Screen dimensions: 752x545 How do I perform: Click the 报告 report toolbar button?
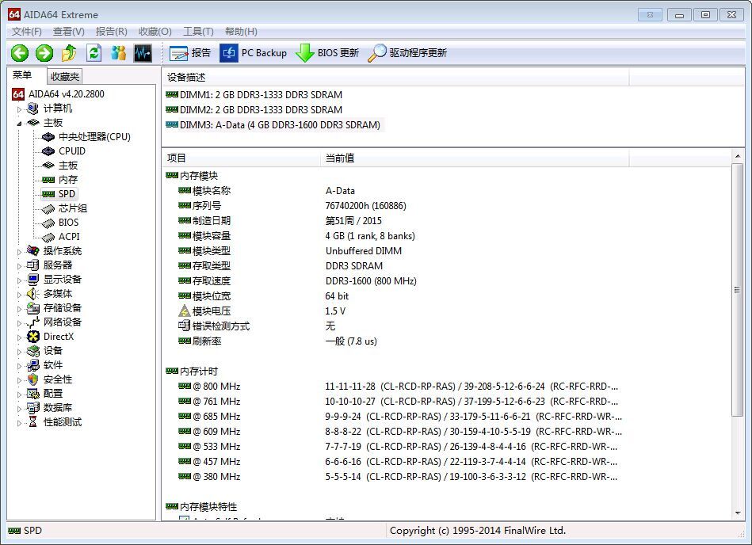tap(190, 53)
